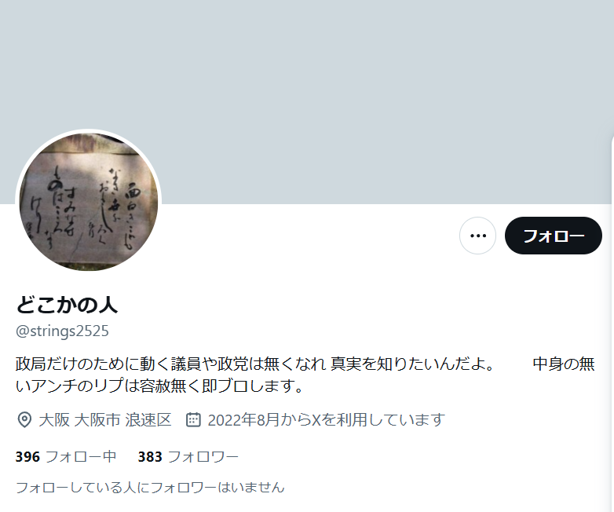
Task: Click the フォローしている人にフォロワーはいません notice
Action: pos(150,488)
